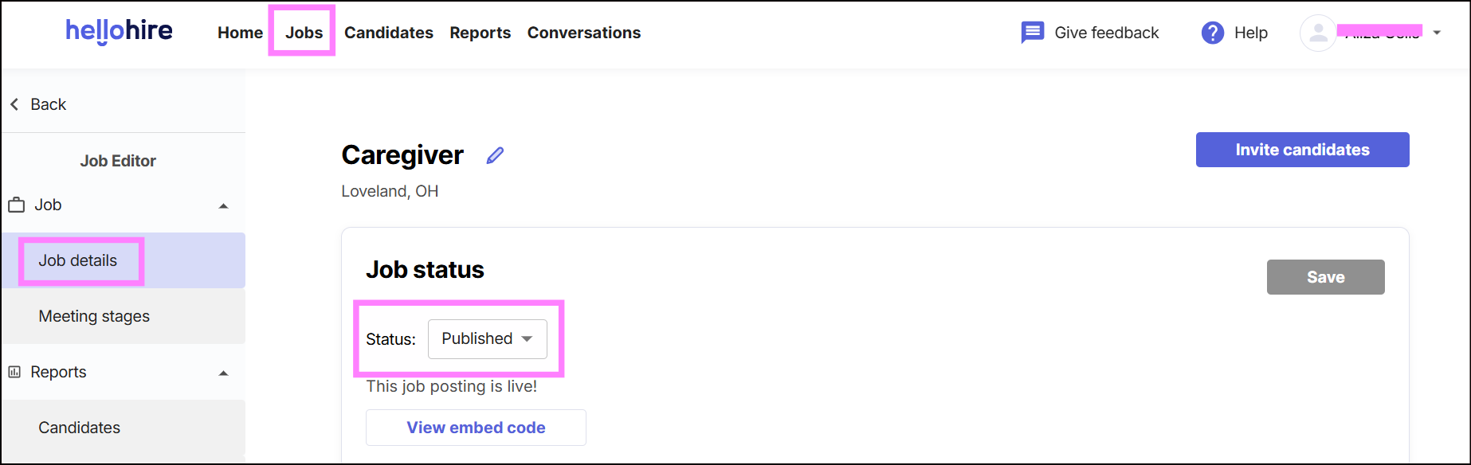
Task: Select Job details in the sidebar
Action: tap(124, 260)
